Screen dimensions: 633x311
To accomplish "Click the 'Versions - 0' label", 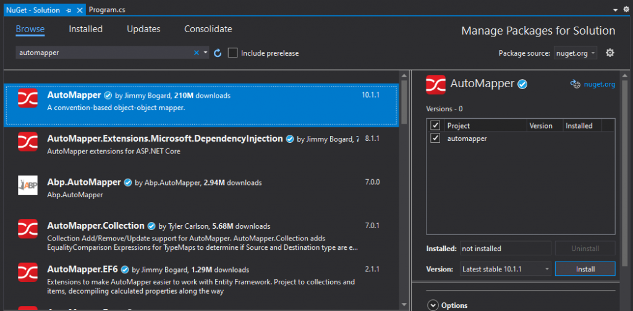I will click(444, 109).
